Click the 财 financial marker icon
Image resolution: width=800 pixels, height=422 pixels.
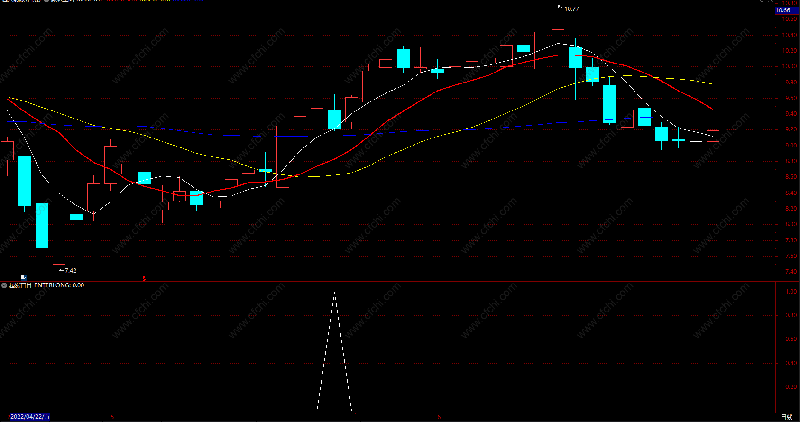click(x=24, y=277)
